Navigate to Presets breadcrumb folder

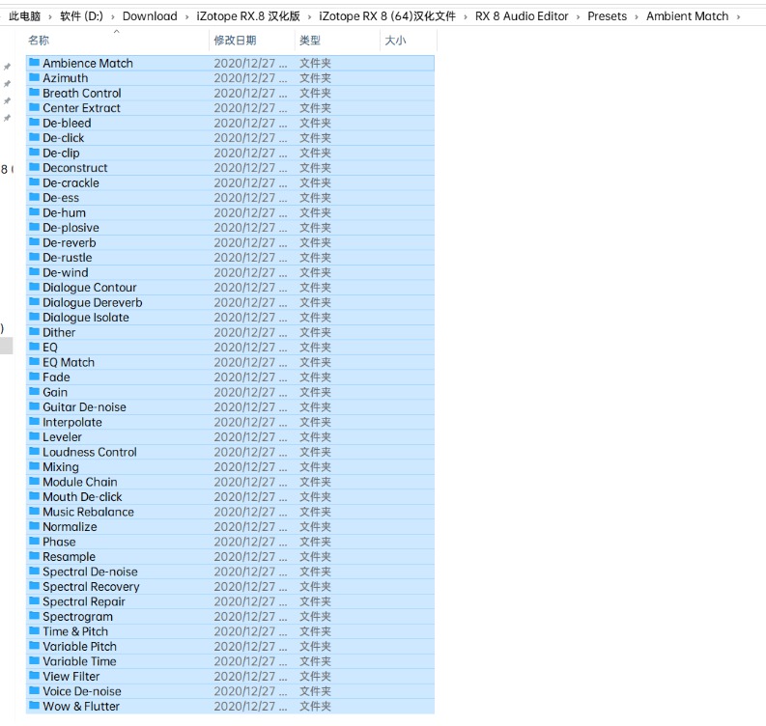click(608, 16)
